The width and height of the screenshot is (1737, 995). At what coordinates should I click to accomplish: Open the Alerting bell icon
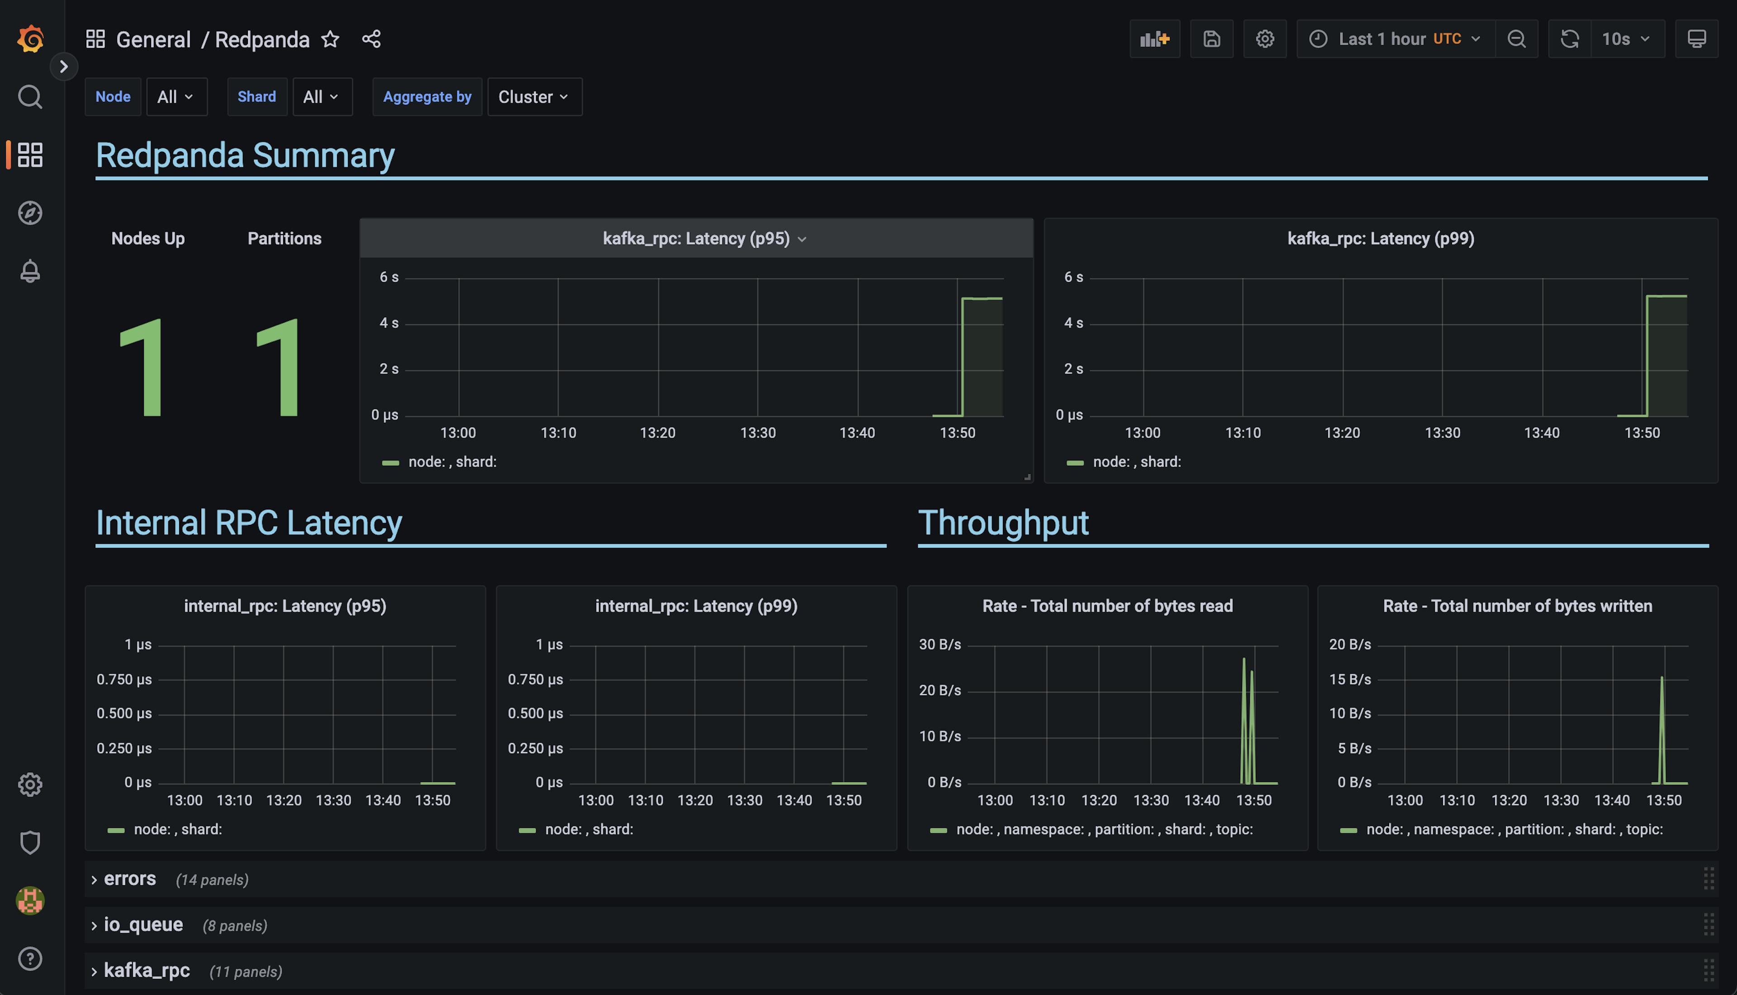[x=30, y=271]
